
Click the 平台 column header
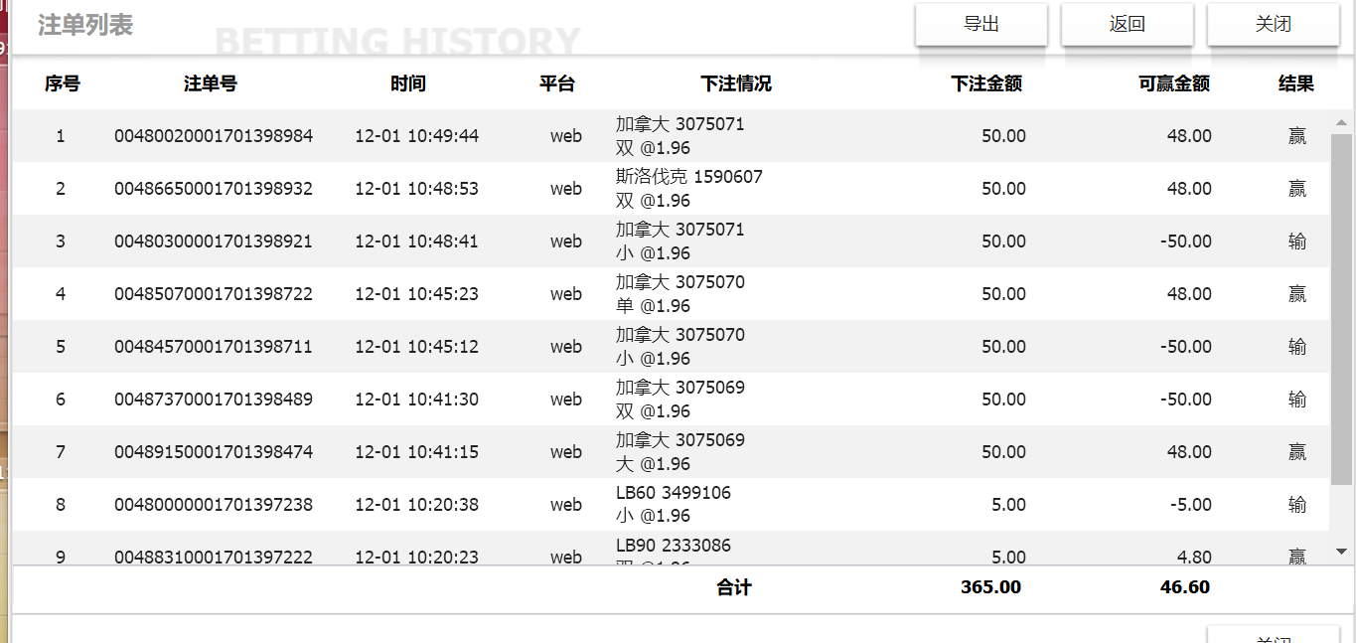(556, 84)
